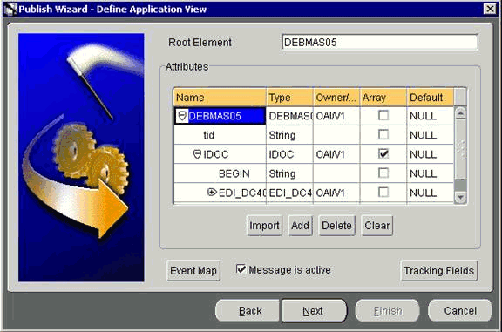Click the attributes table scrollbar thumb

tap(460, 149)
